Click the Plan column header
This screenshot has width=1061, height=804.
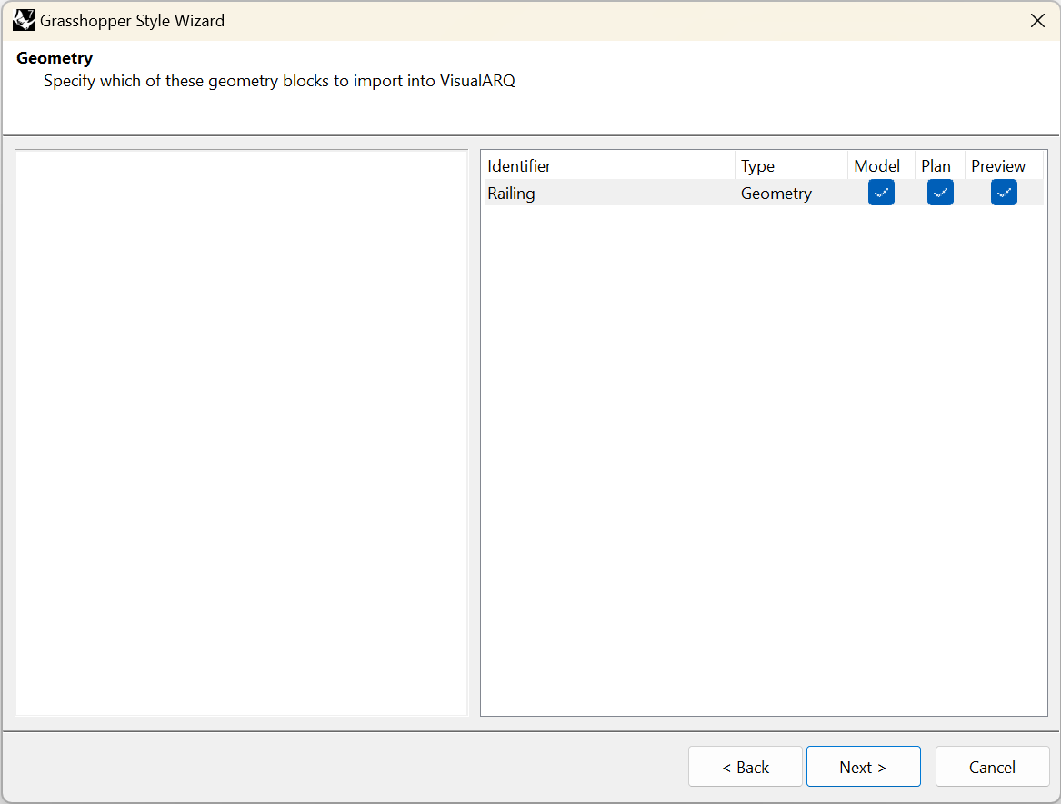939,165
